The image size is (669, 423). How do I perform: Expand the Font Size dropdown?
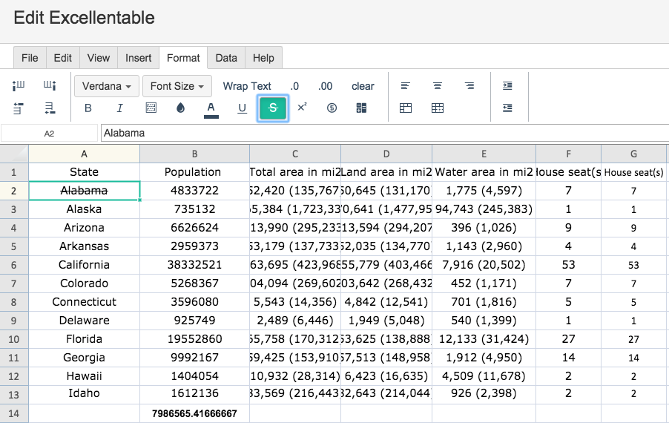[x=177, y=86]
